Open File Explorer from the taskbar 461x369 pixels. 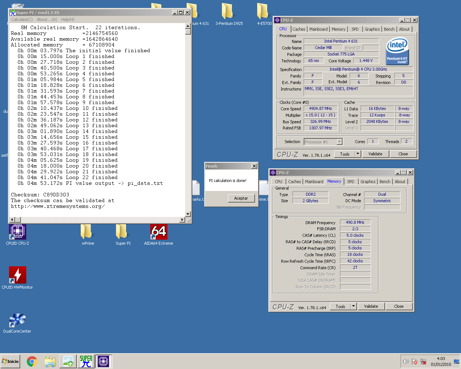[50, 361]
